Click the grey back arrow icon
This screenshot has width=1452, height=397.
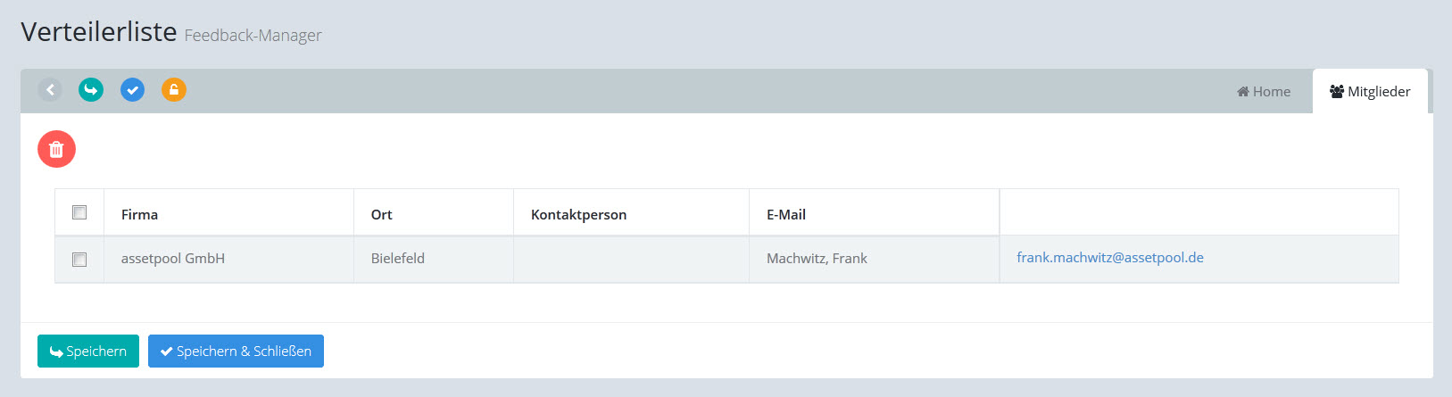(x=50, y=89)
